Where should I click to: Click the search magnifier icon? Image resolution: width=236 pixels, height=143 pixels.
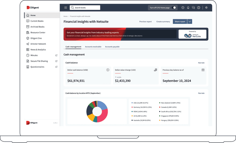pyautogui.click(x=72, y=7)
